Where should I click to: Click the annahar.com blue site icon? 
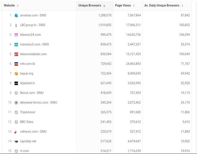pyautogui.click(x=16, y=15)
